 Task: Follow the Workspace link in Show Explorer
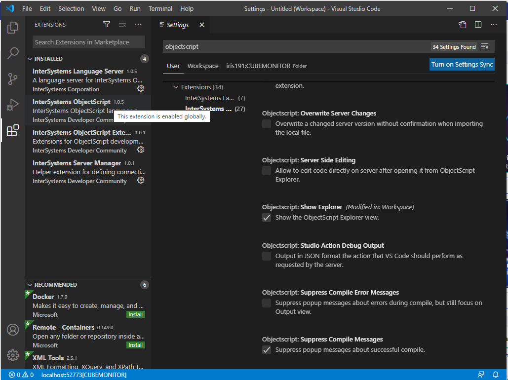tap(397, 207)
